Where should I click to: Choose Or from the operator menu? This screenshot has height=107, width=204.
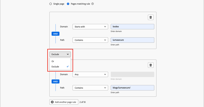tap(60, 61)
